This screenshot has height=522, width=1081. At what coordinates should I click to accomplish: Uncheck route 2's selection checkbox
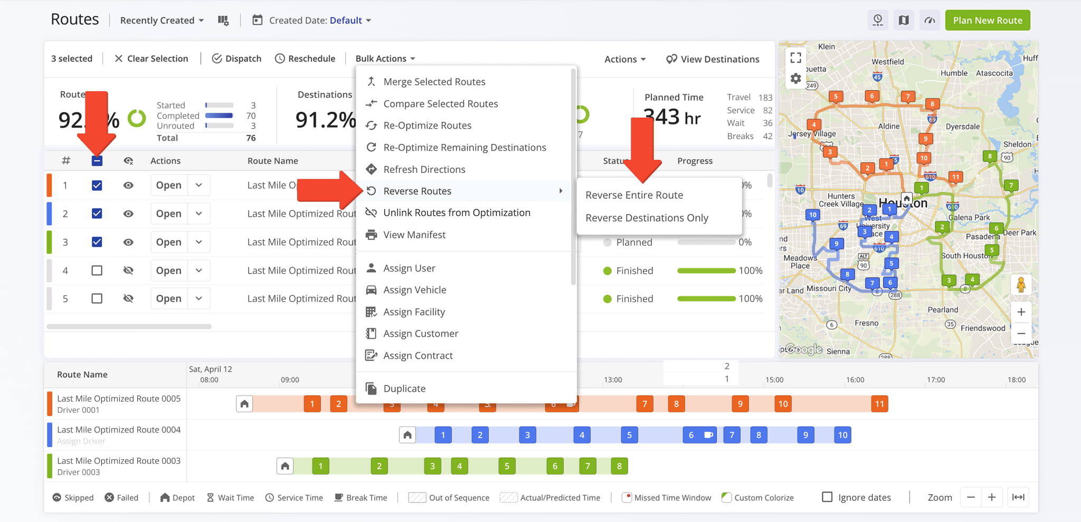97,213
